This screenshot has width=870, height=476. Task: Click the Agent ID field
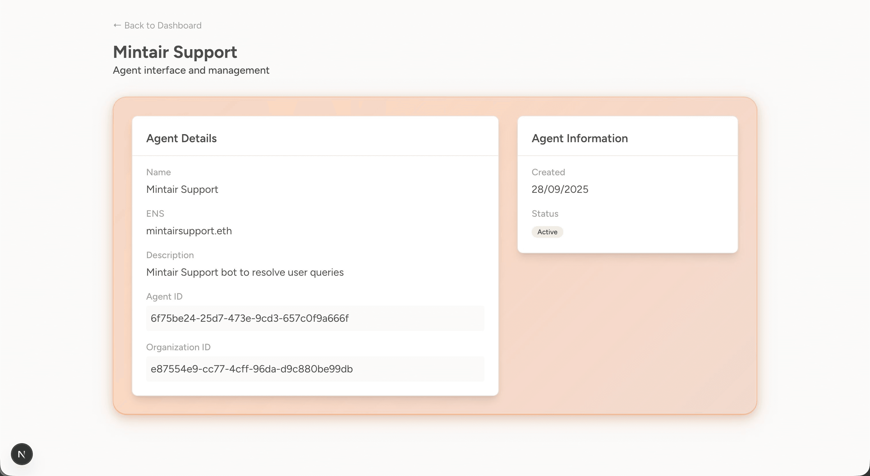[315, 318]
